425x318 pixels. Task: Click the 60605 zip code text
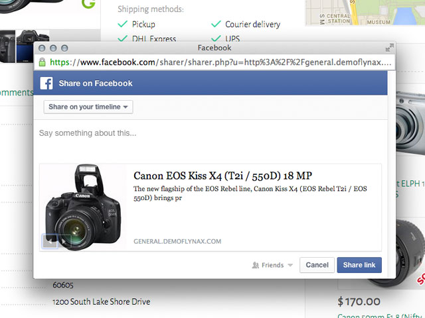point(63,285)
